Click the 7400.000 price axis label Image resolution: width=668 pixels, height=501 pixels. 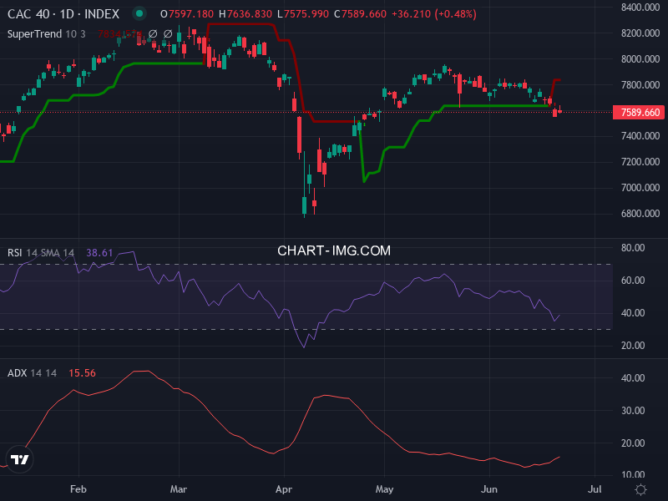640,136
